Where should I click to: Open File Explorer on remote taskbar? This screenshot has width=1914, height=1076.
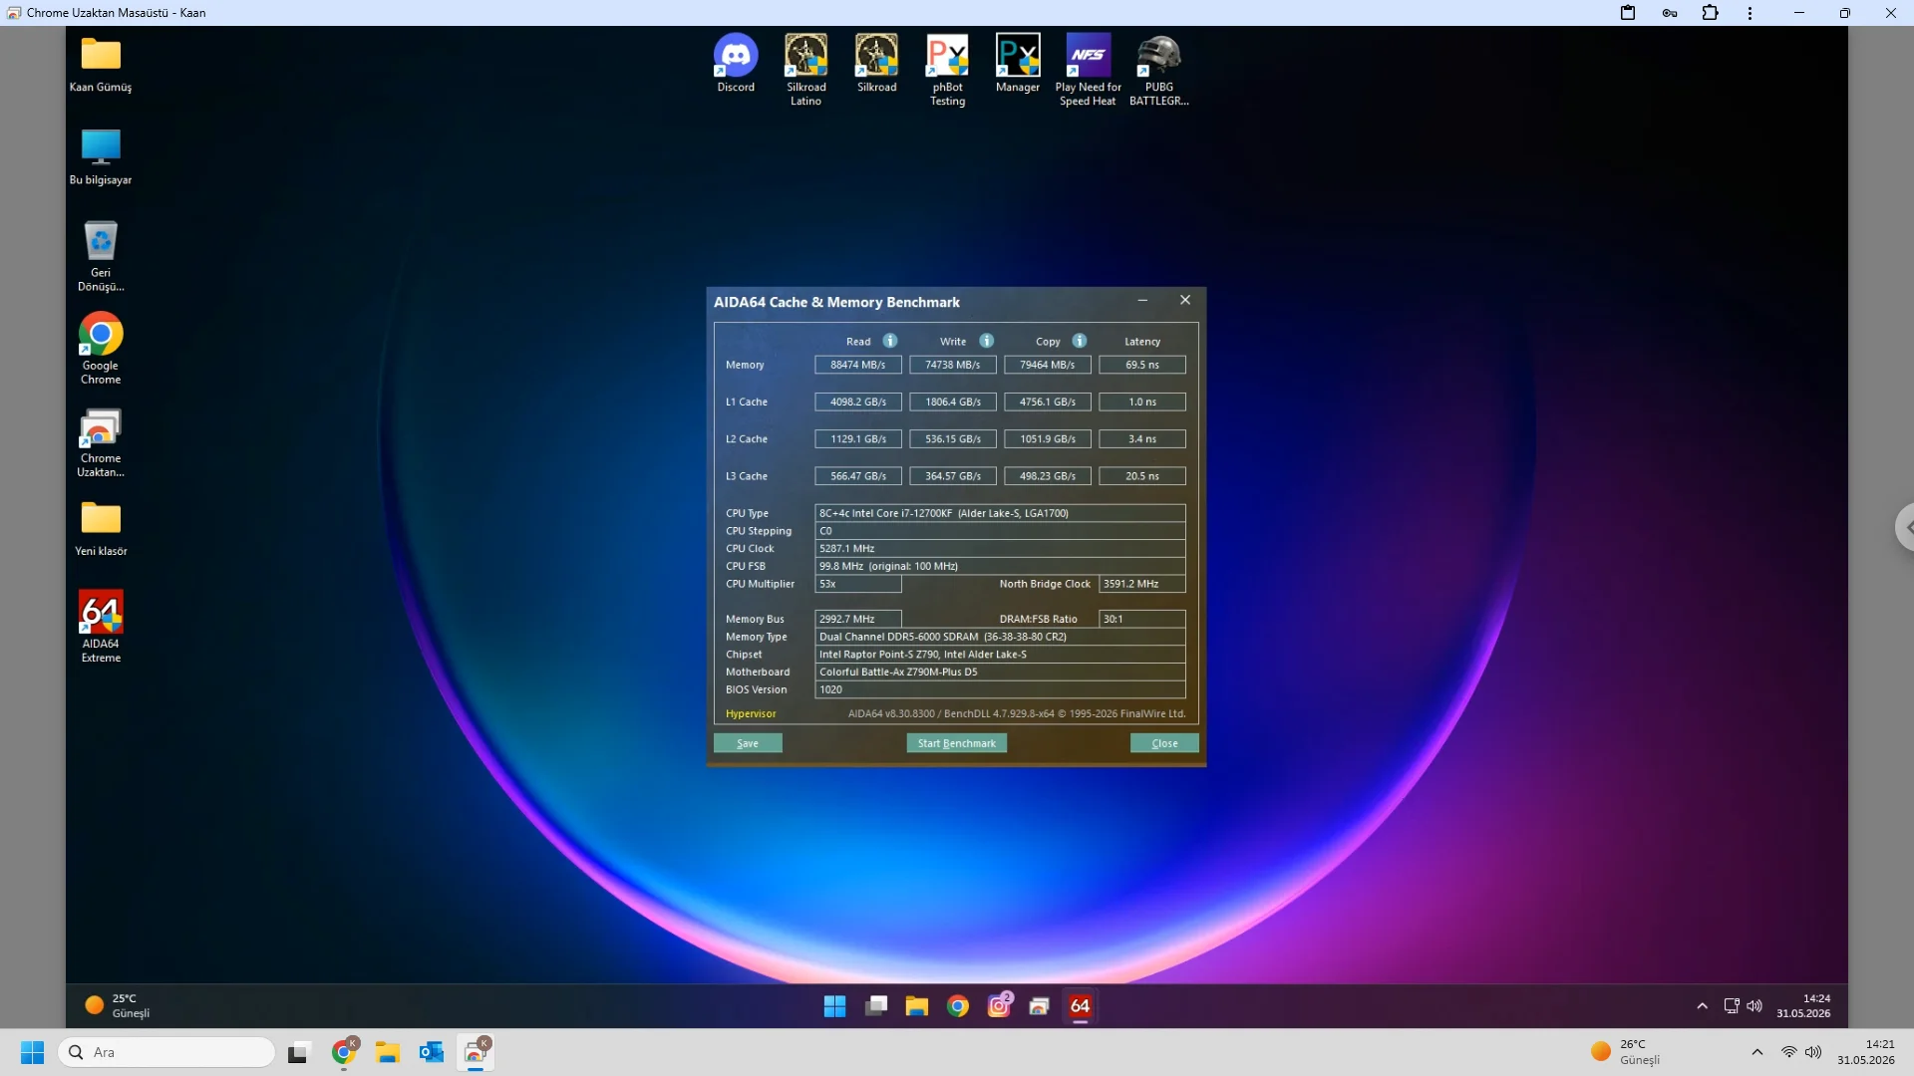point(917,1006)
